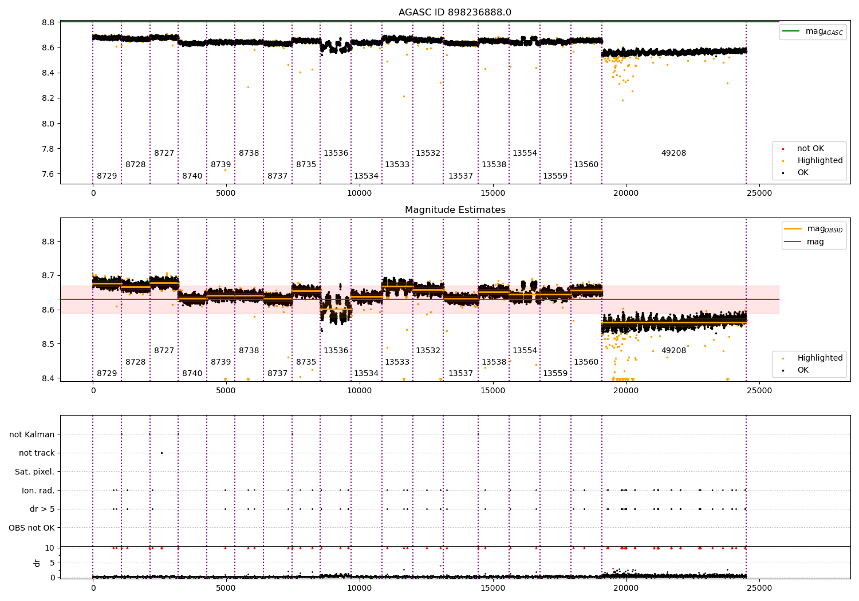The height and width of the screenshot is (601, 859).
Task: Click obsid label 8728 in the top plot
Action: 136,165
